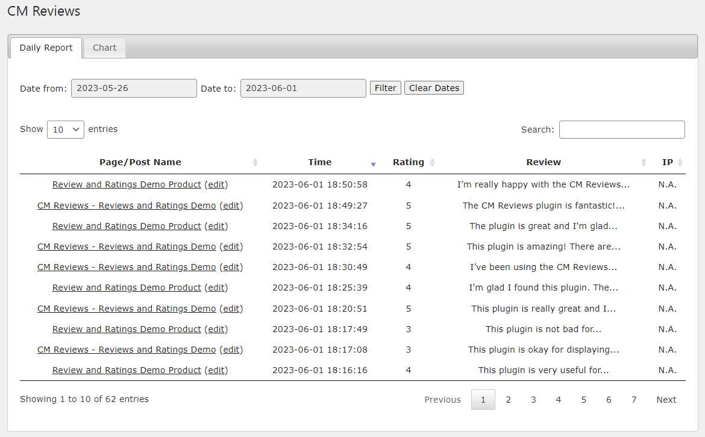Click the Date from input field
705x437 pixels.
pos(134,88)
